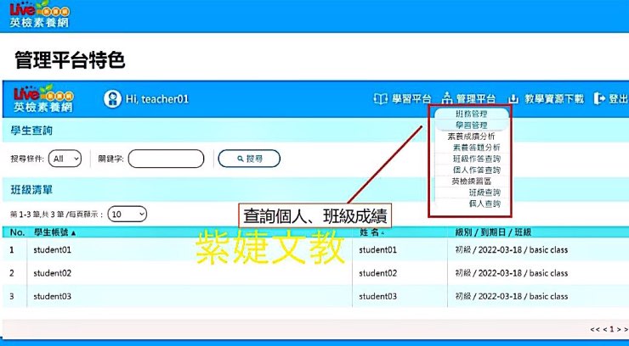Viewport: 629px width, 346px height.
Task: Click page 1 in the pagination
Action: pos(610,328)
